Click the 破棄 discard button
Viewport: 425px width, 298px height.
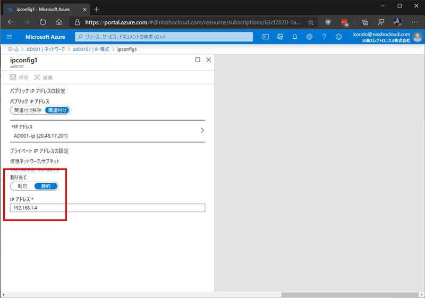(44, 78)
